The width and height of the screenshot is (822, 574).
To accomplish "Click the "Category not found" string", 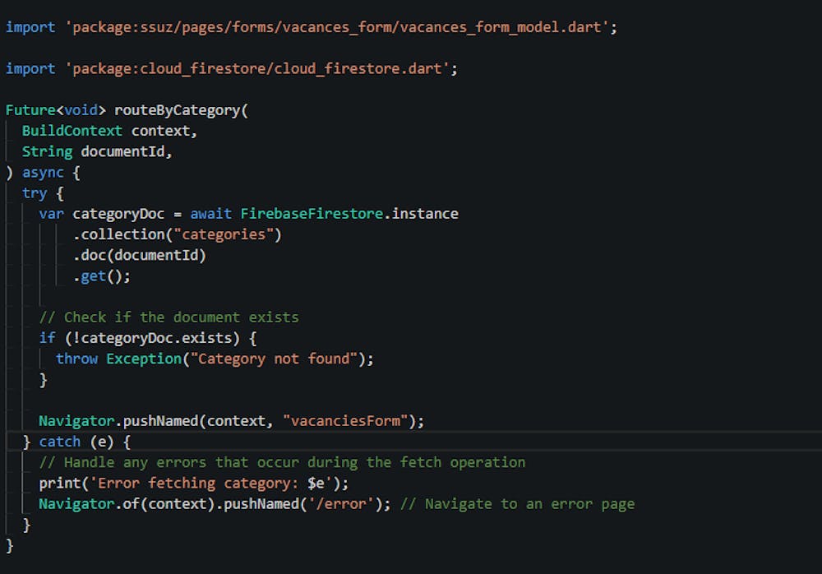I will click(274, 359).
